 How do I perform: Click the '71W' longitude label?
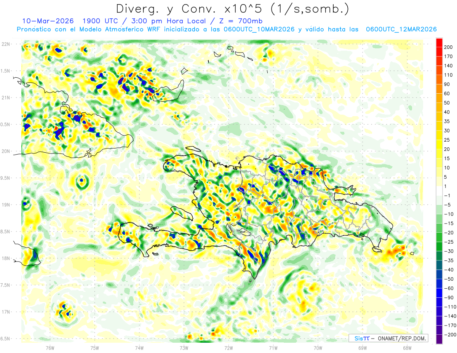273,348
